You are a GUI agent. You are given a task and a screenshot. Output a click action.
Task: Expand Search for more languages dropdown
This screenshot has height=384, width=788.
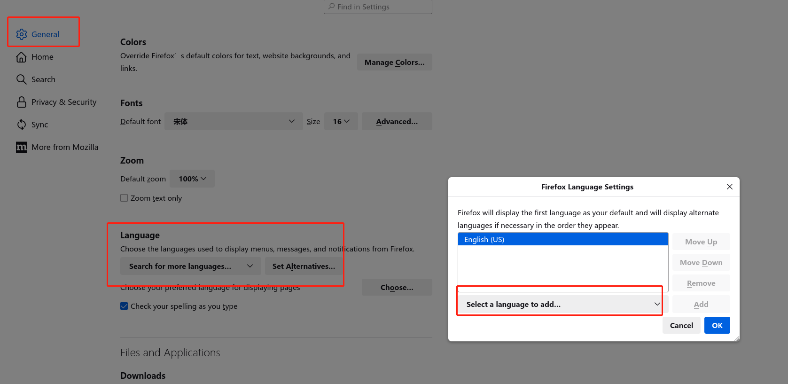[x=191, y=266]
